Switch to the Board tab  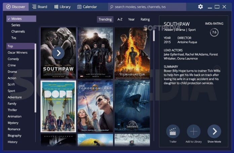pos(40,7)
